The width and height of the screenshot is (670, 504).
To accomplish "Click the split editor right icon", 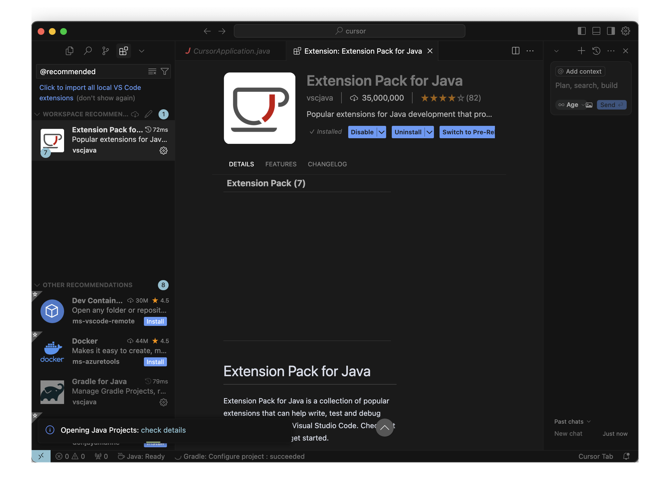I will 515,51.
